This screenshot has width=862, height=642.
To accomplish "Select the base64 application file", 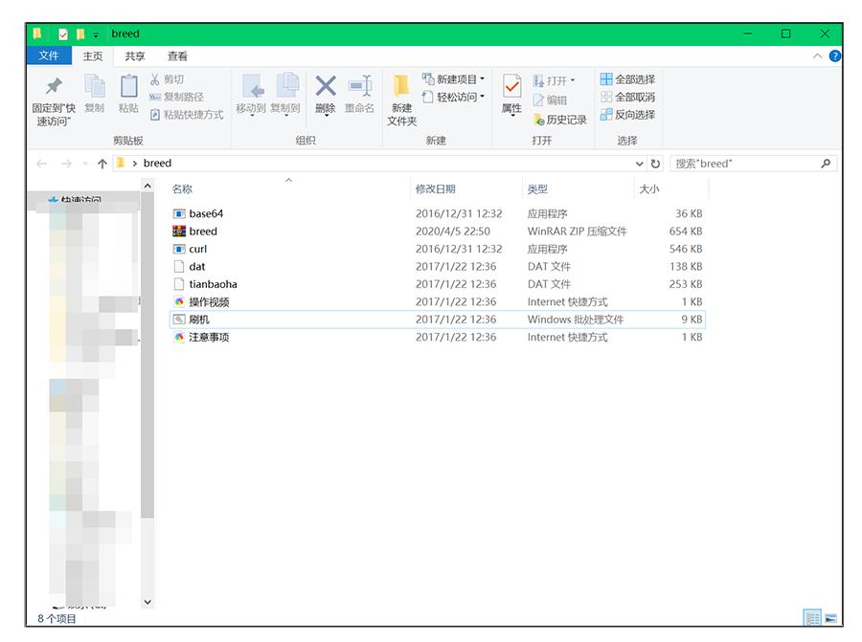I will (437, 213).
